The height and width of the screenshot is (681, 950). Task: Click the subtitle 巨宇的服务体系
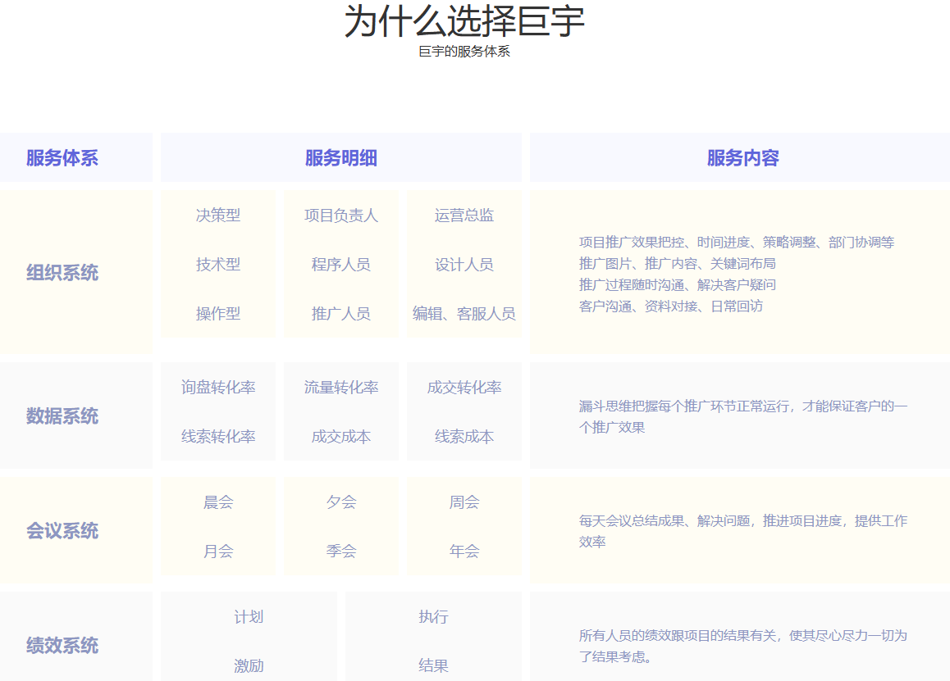(x=464, y=52)
